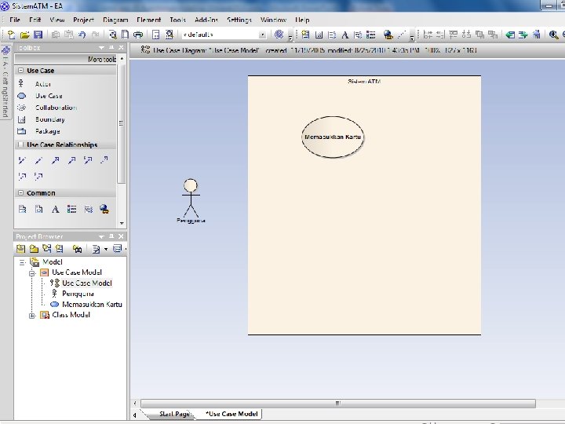Select the text 'A' element in Common section
This screenshot has width=565, height=424.
[x=55, y=209]
